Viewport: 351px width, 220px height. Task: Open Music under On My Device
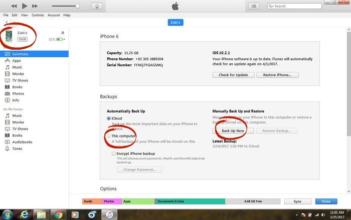pos(17,116)
